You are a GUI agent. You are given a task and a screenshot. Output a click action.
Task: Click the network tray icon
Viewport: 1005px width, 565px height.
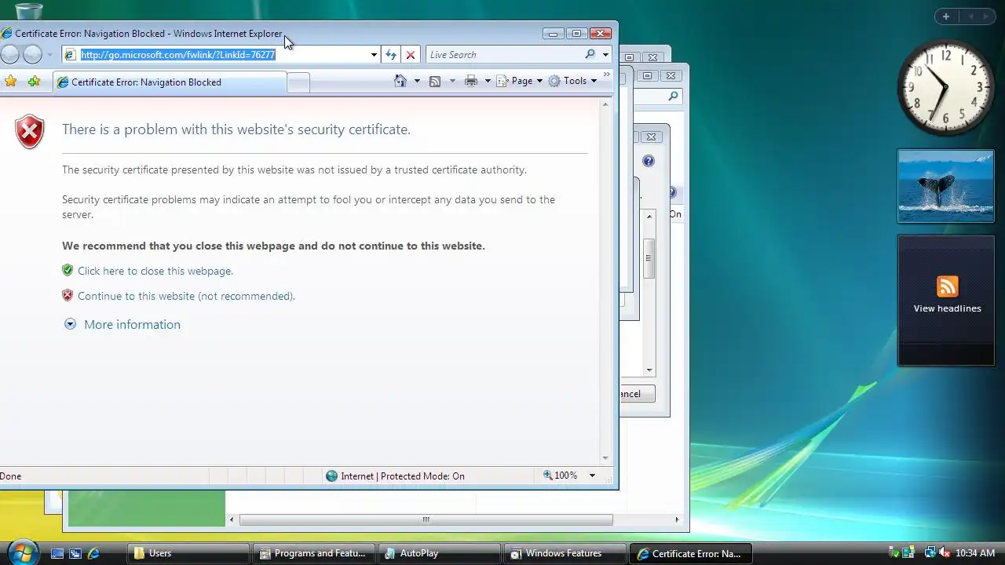pyautogui.click(x=930, y=553)
